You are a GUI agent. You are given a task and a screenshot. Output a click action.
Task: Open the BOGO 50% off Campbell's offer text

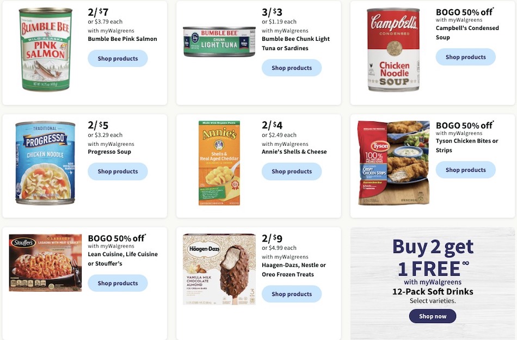pos(467,11)
